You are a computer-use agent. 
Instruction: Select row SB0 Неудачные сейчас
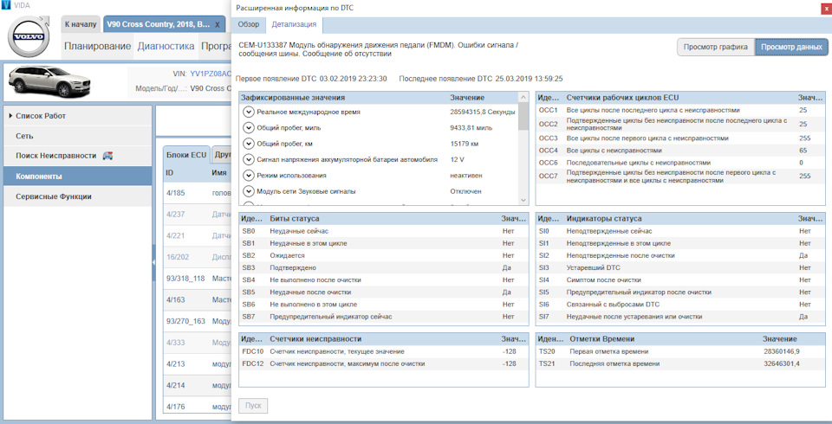pyautogui.click(x=384, y=231)
